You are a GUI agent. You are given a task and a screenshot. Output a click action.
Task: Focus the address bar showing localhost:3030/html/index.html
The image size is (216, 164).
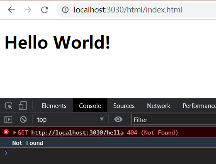(x=136, y=10)
